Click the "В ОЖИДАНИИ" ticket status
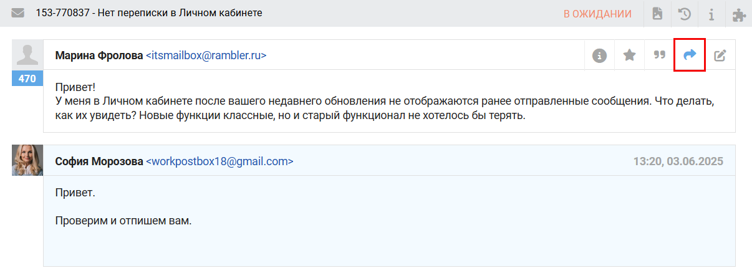The height and width of the screenshot is (278, 752). 597,14
